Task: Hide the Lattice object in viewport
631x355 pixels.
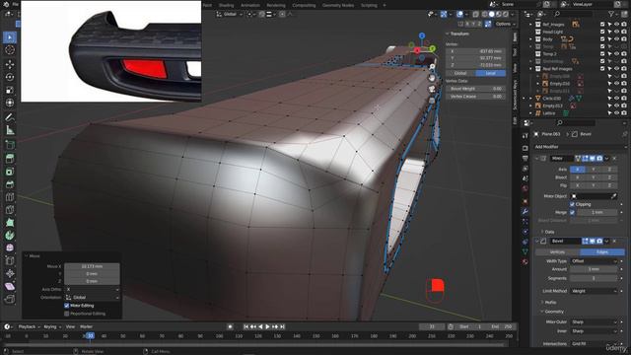Action: (616, 113)
